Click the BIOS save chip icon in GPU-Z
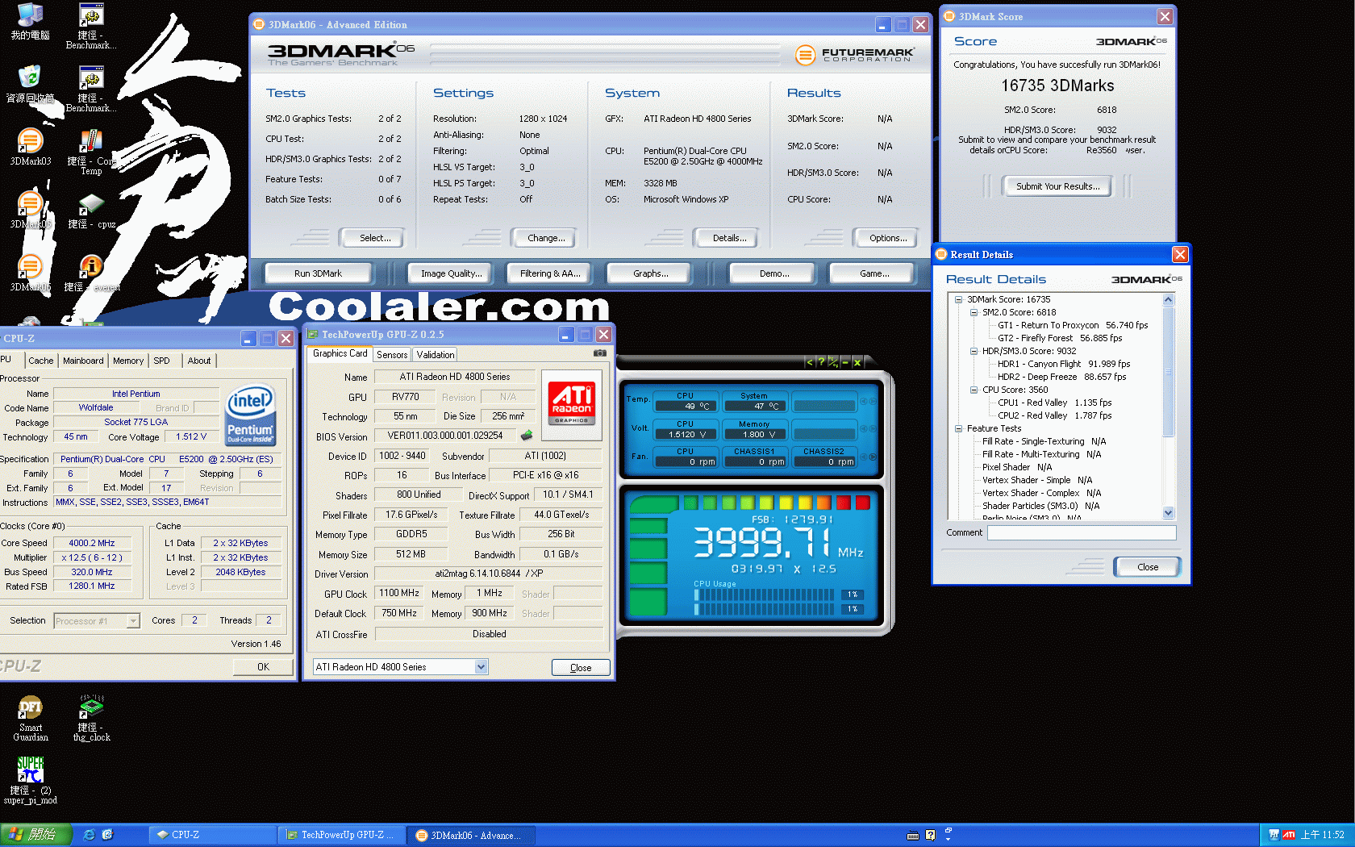 click(527, 436)
